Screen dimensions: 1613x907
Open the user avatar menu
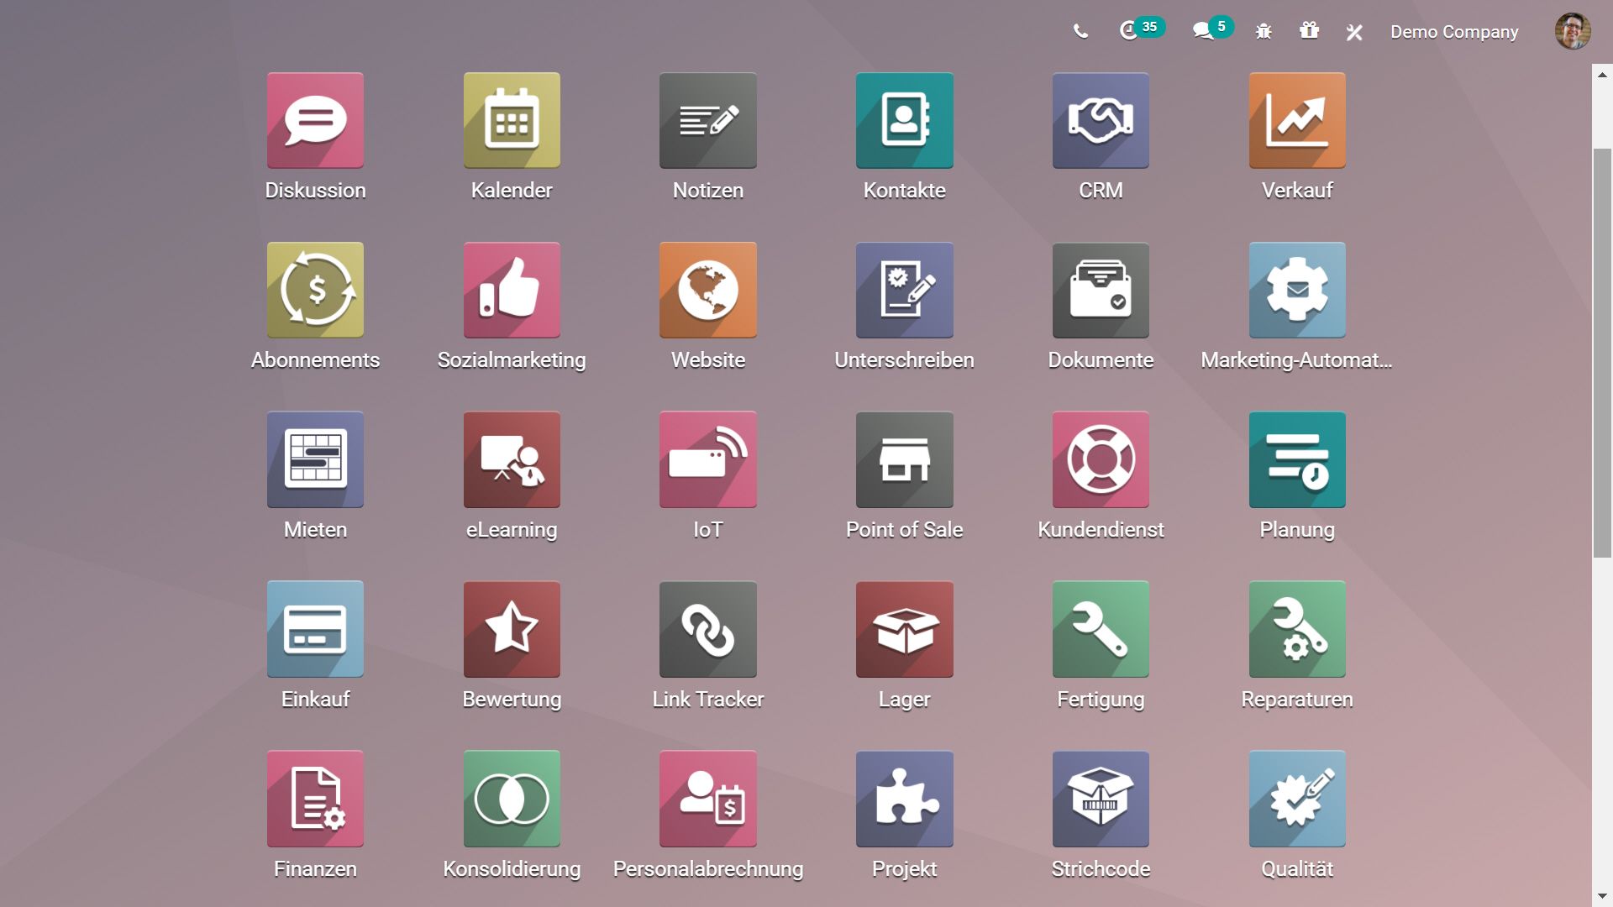tap(1572, 32)
